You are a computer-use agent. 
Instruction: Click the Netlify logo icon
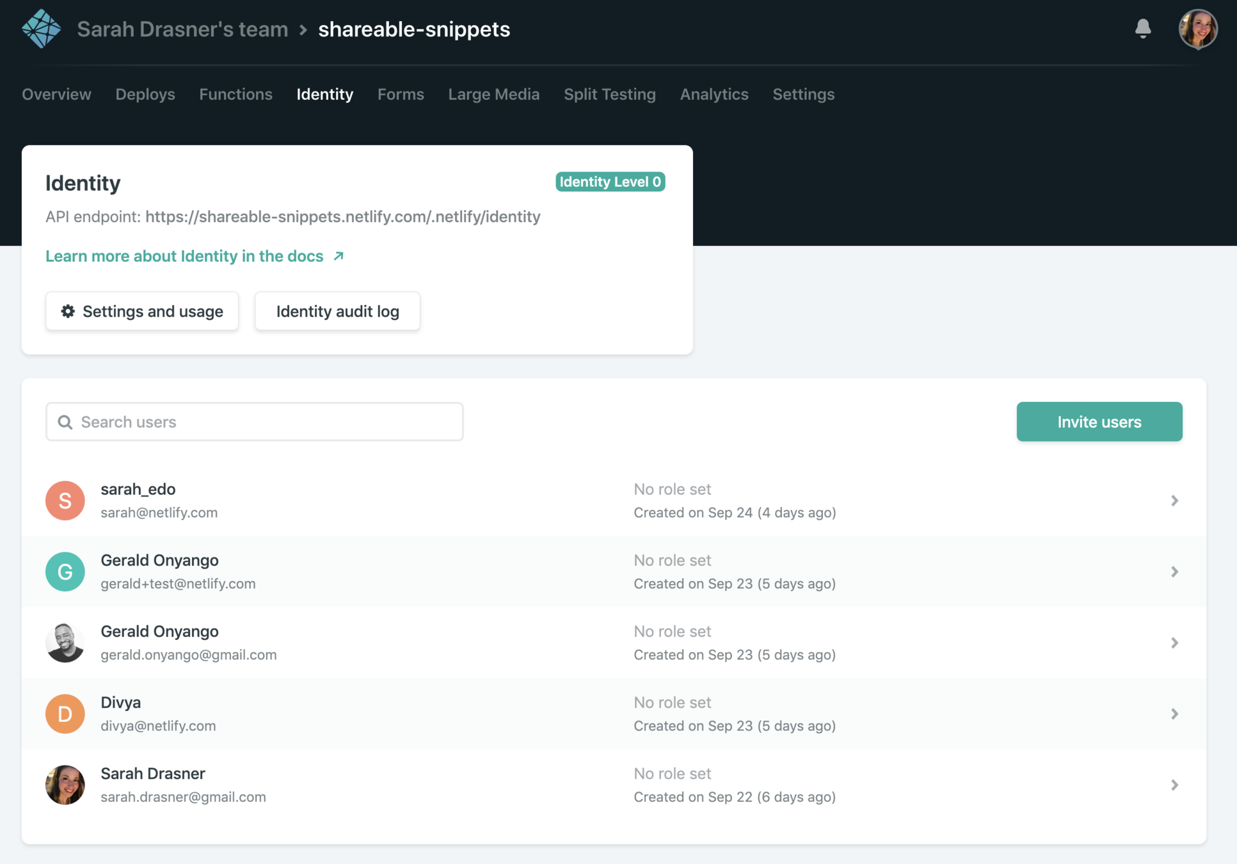[x=41, y=29]
